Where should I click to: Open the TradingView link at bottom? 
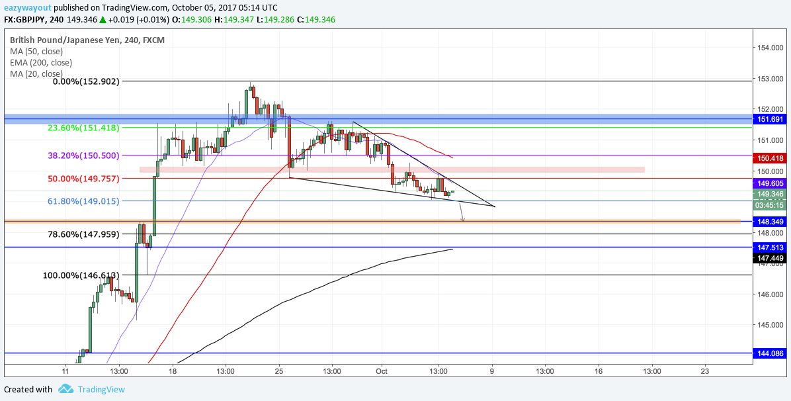click(x=101, y=389)
